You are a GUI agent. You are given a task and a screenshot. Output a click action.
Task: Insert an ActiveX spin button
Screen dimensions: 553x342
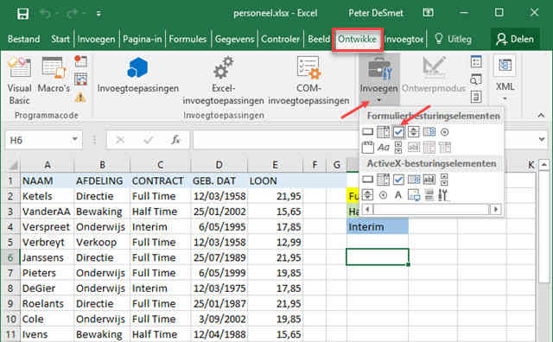pyautogui.click(x=368, y=194)
